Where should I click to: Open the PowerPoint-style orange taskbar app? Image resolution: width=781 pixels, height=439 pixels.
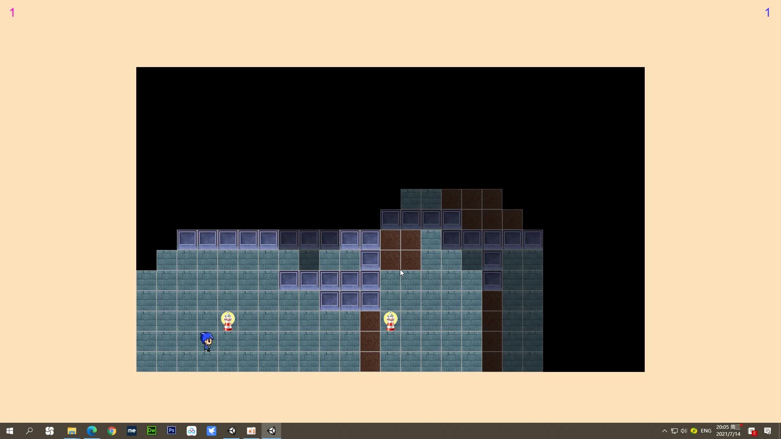251,430
